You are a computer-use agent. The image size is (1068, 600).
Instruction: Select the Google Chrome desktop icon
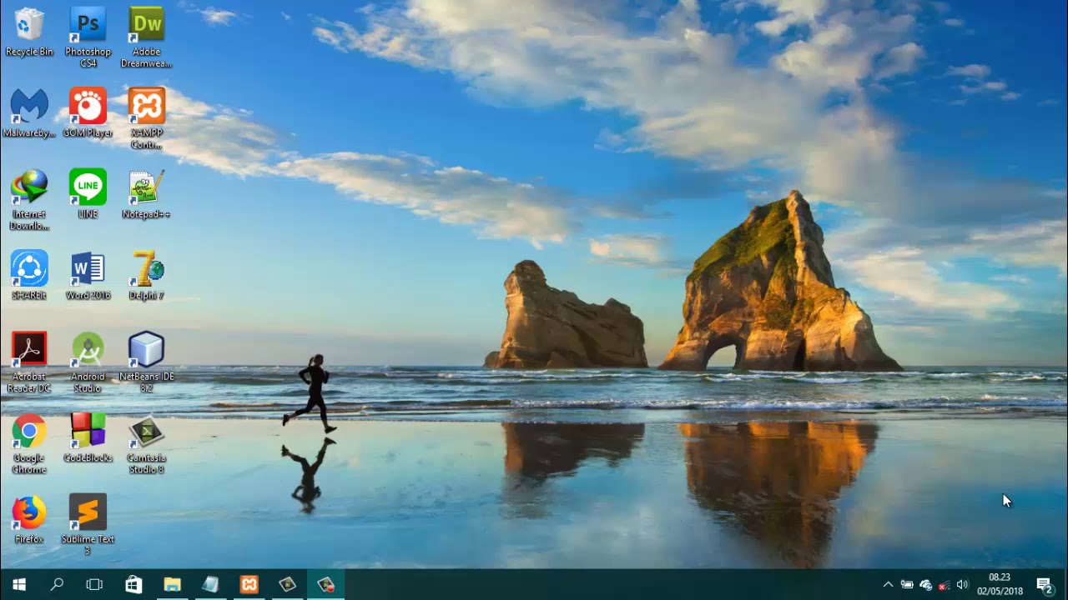click(29, 443)
